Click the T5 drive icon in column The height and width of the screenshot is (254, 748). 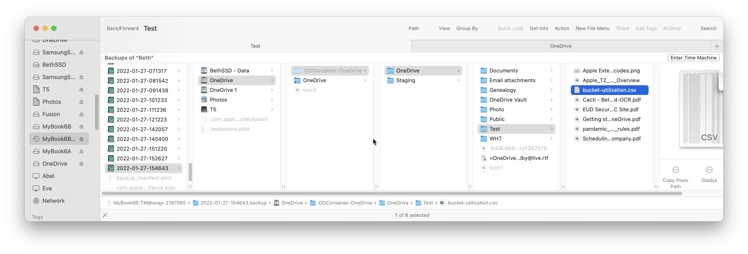pos(204,109)
